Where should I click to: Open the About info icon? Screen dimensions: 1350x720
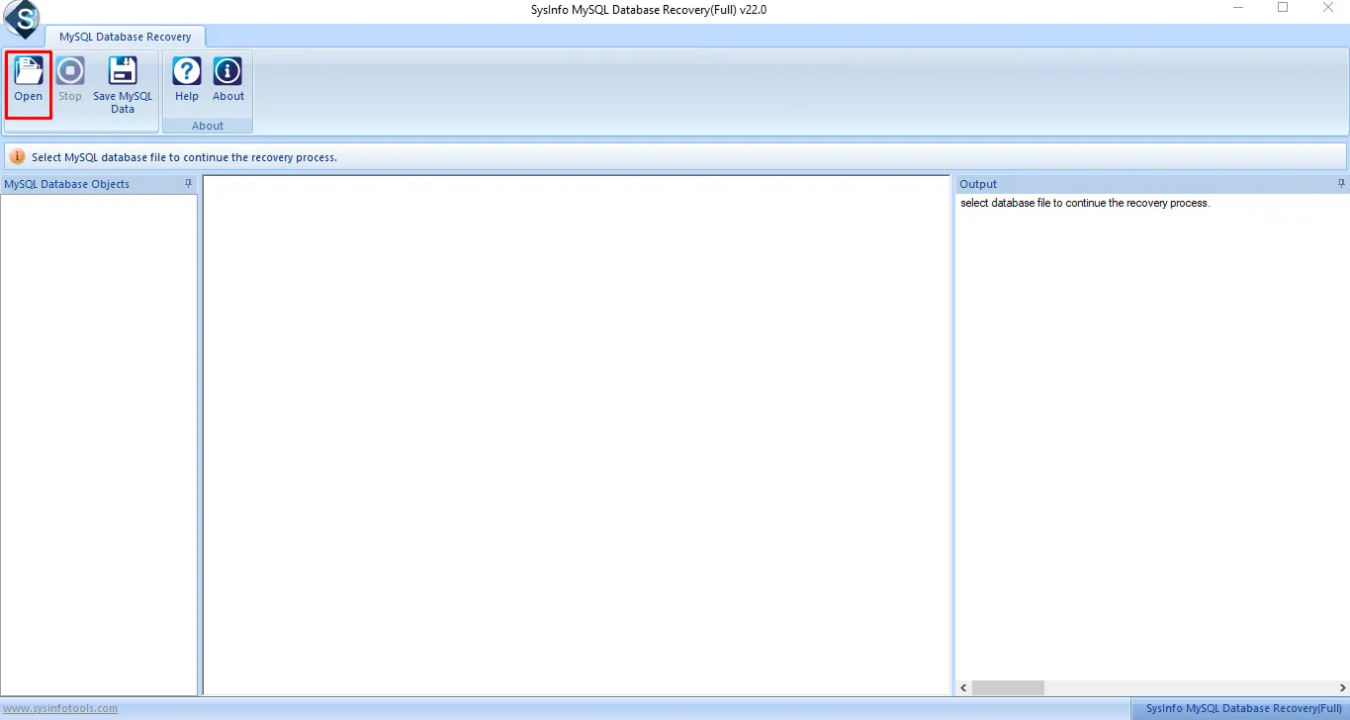pos(228,71)
